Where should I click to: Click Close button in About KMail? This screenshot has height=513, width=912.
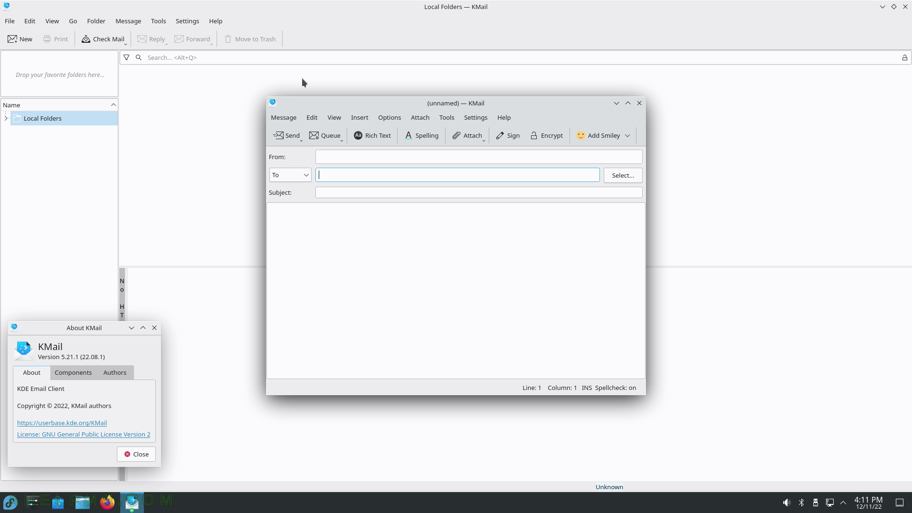[x=136, y=454]
